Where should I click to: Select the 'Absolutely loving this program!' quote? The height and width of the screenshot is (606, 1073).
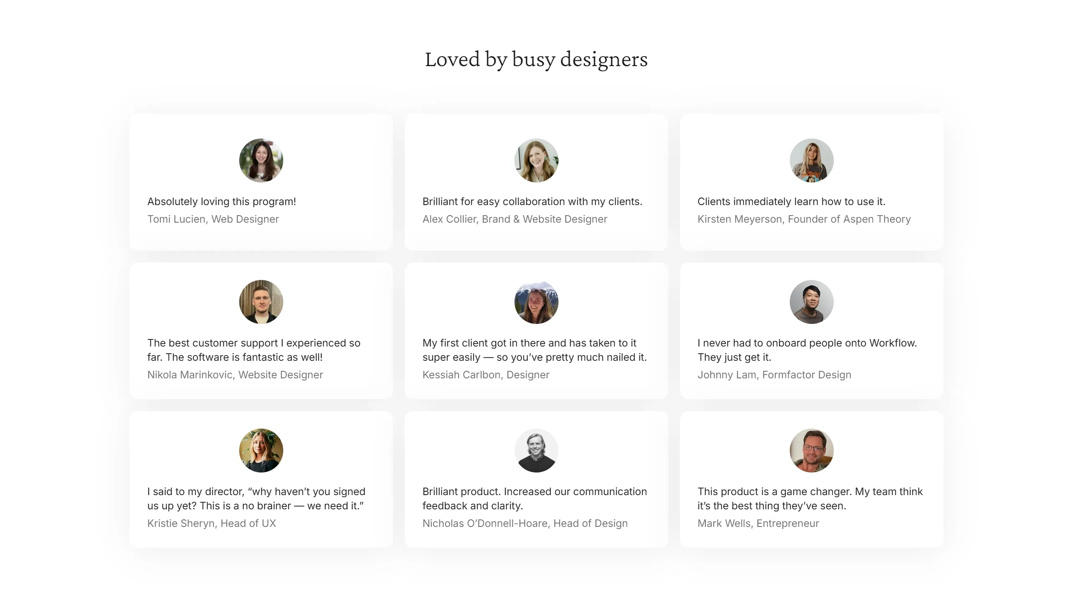tap(221, 201)
